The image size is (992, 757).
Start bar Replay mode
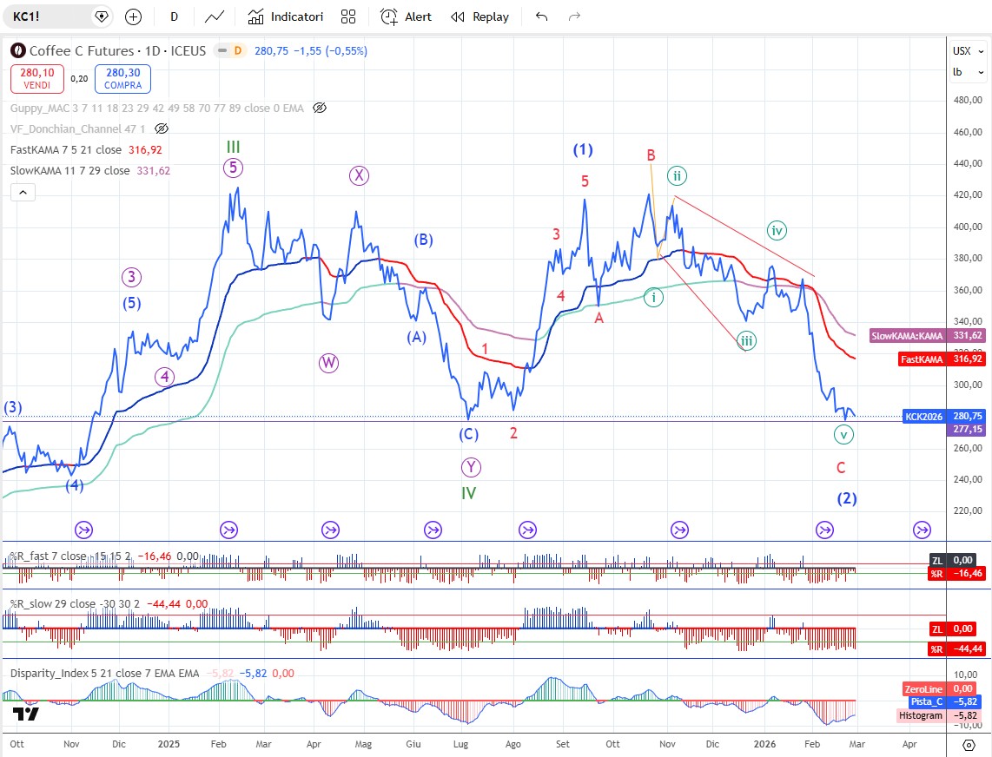(480, 16)
